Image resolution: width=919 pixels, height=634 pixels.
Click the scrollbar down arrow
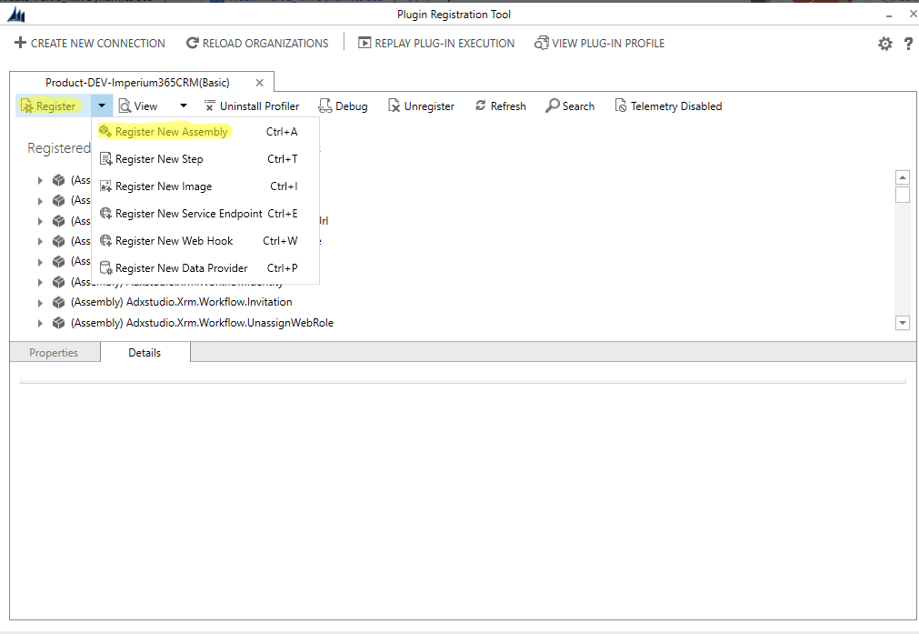[902, 322]
